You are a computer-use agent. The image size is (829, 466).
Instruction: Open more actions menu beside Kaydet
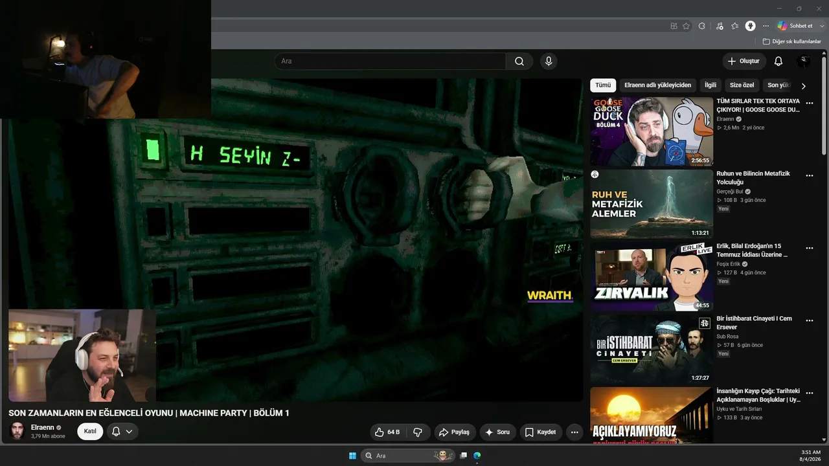(574, 432)
